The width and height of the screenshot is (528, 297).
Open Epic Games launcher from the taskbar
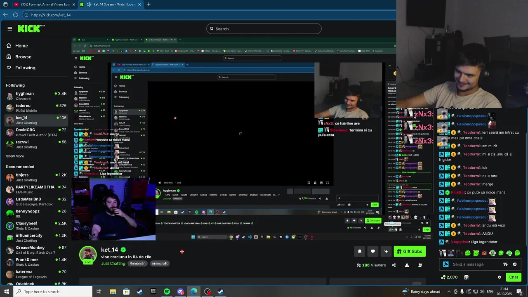click(x=153, y=292)
